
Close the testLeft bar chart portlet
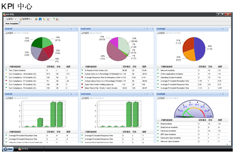click(77, 94)
